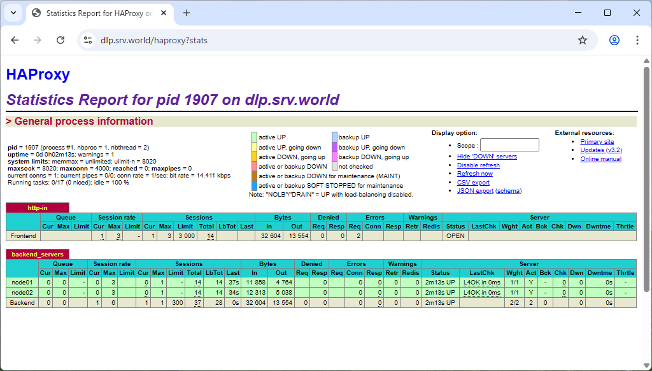Disable refresh for the stats page
This screenshot has height=371, width=652.
pos(478,165)
